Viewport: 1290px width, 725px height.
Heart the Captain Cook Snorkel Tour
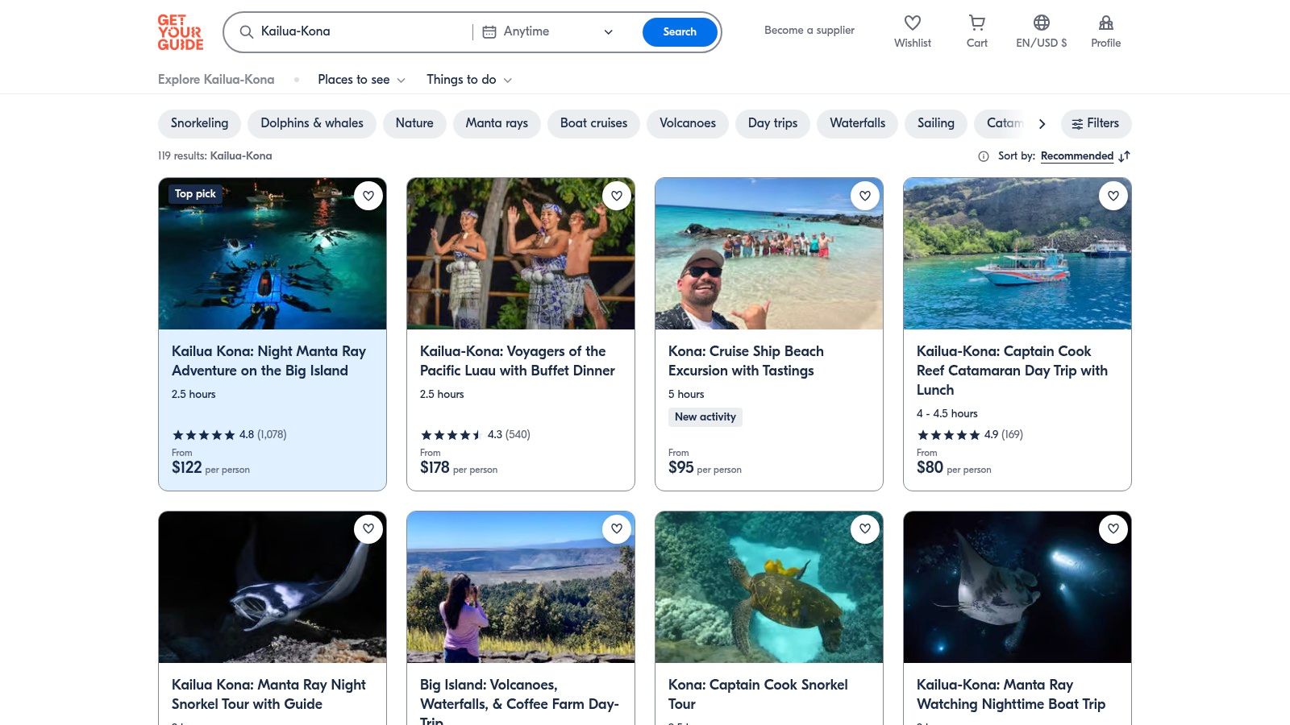tap(864, 529)
